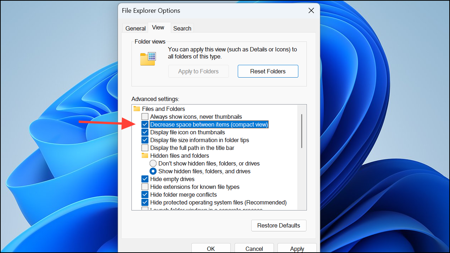Enable Display the full path in the title bar
The height and width of the screenshot is (253, 450).
[x=145, y=148]
